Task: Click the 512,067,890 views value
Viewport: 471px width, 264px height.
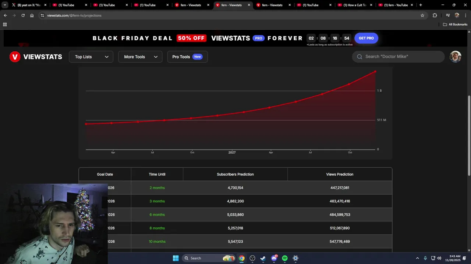Action: tap(340, 228)
